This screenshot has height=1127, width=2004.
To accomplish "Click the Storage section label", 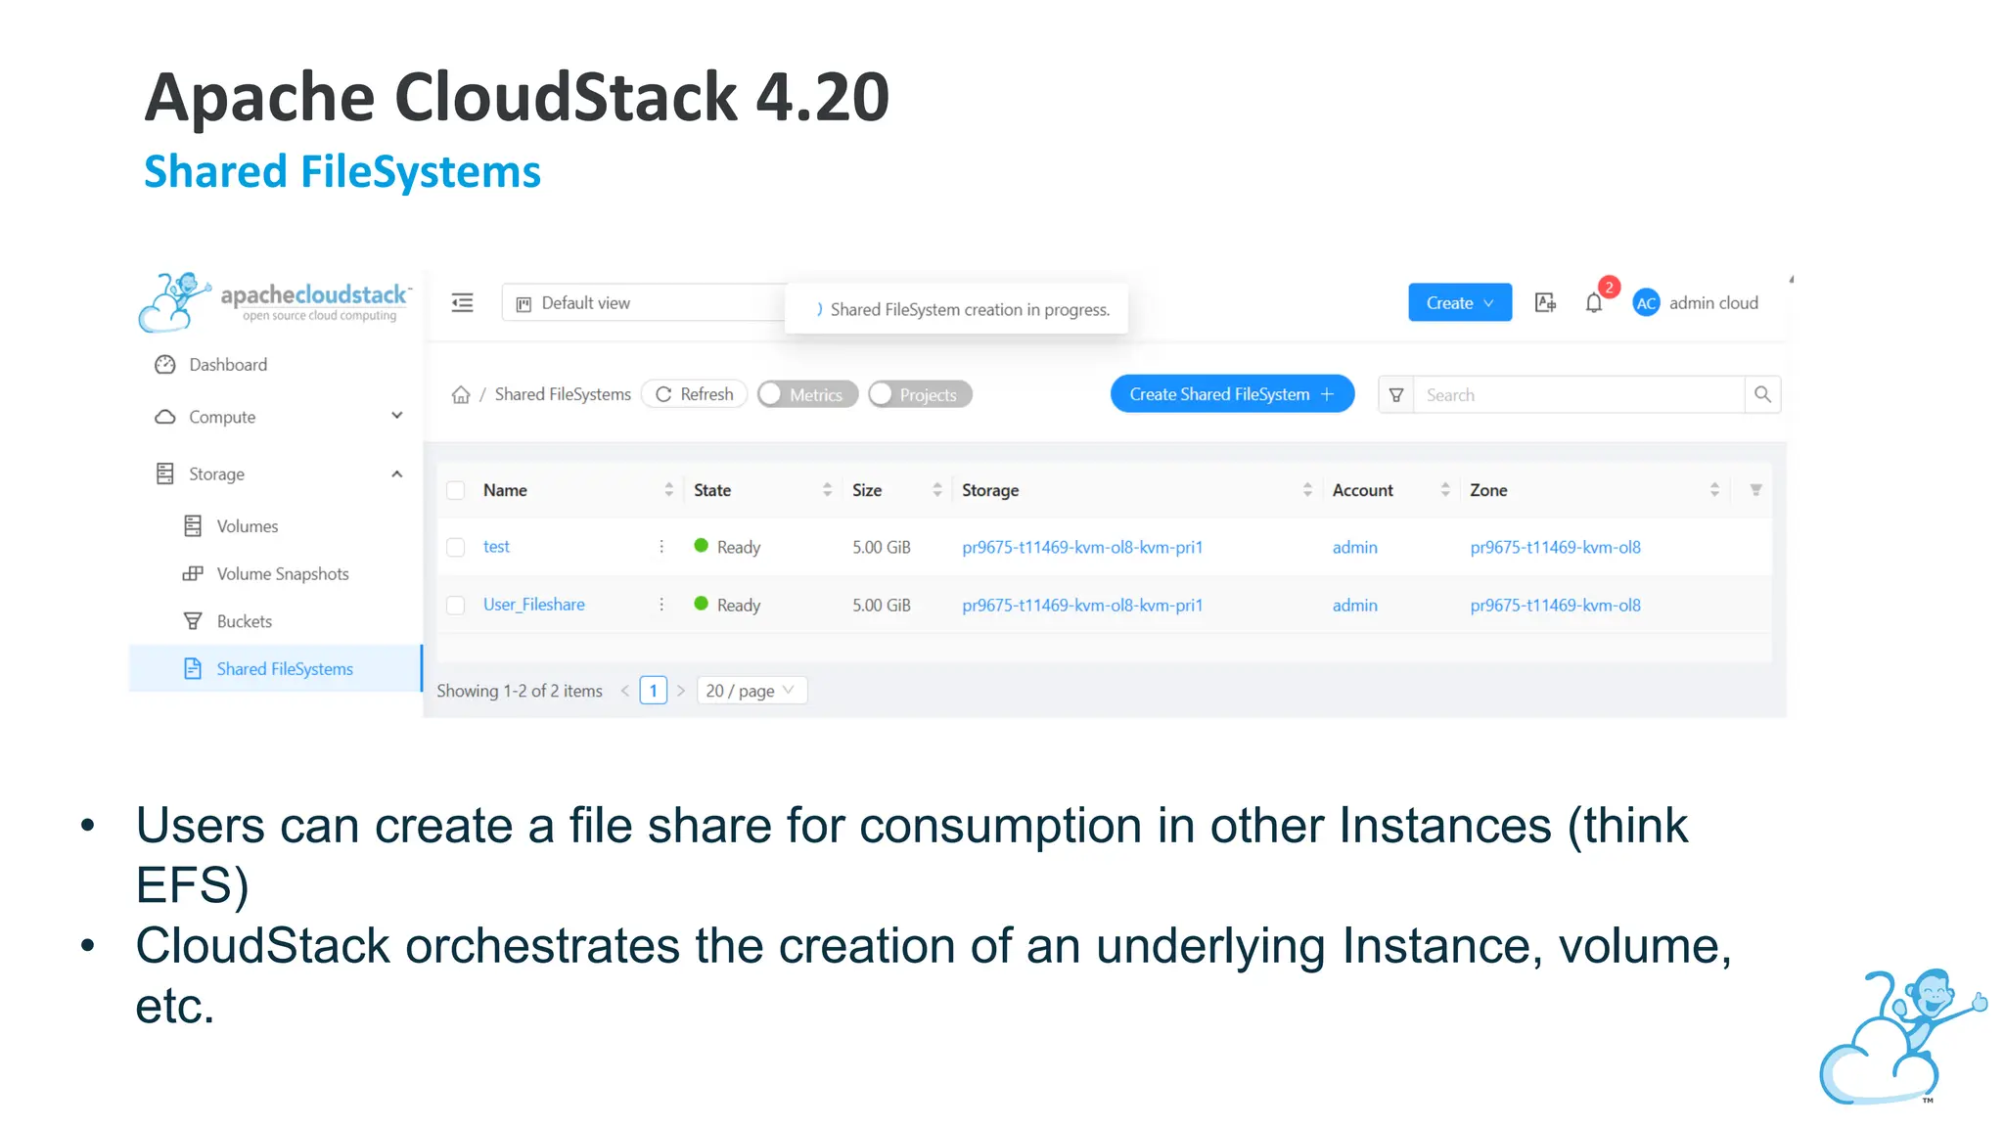I will [x=216, y=474].
